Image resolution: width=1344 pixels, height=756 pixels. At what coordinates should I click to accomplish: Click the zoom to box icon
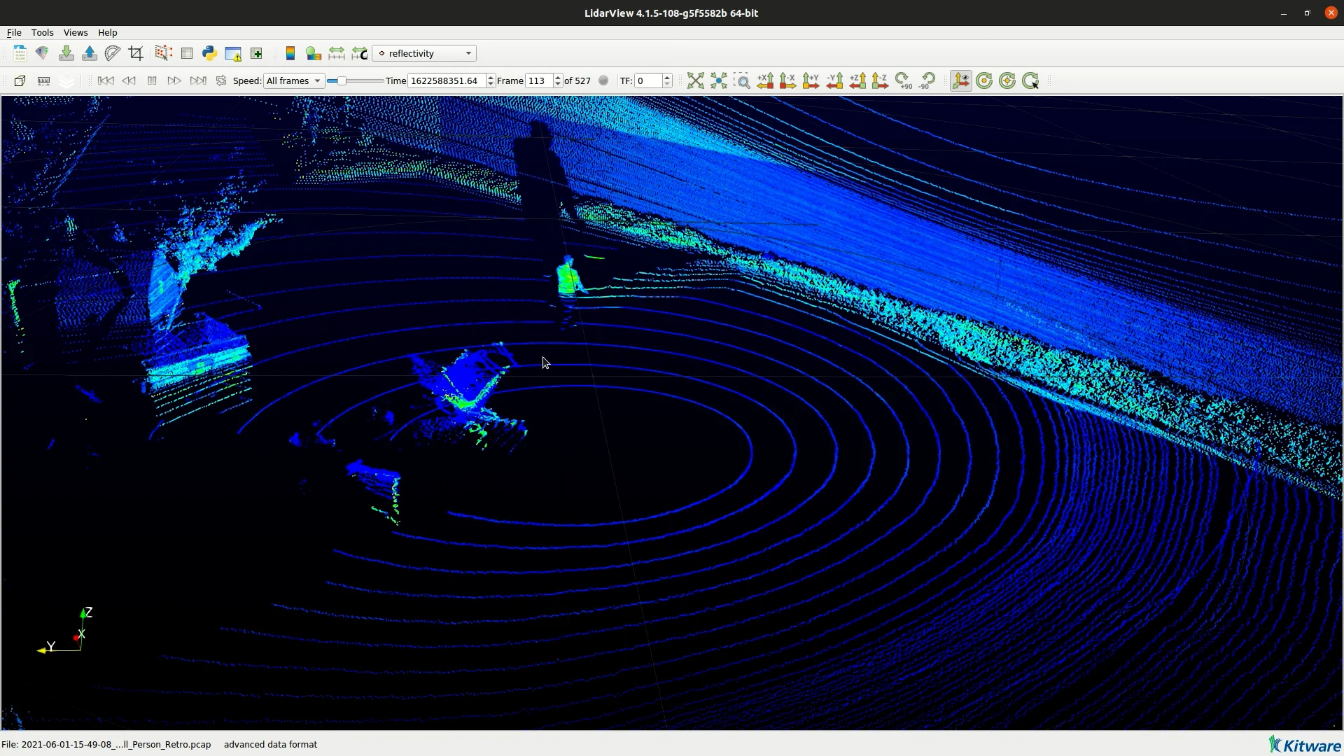tap(742, 81)
